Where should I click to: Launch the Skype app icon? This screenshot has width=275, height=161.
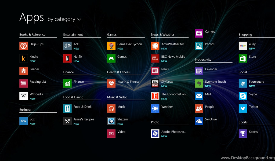[243, 96]
